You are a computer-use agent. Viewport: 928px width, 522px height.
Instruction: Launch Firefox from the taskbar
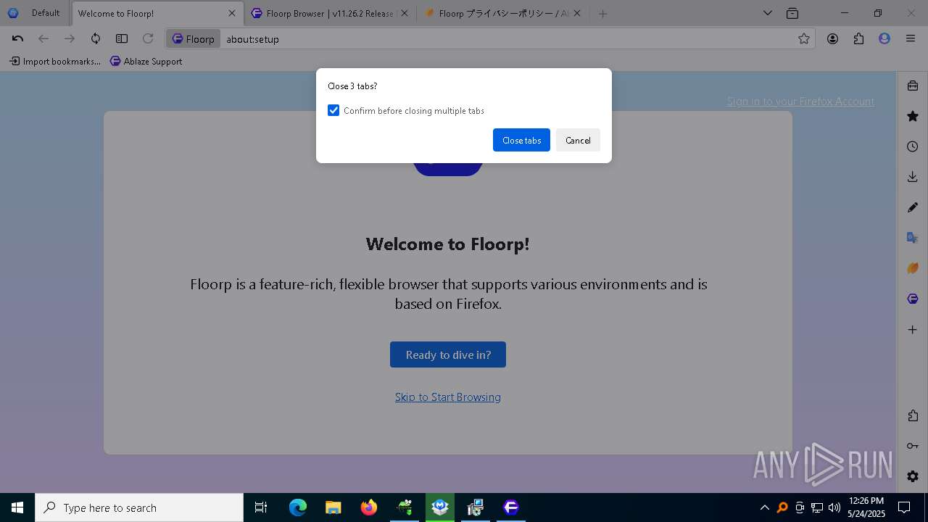pos(369,507)
